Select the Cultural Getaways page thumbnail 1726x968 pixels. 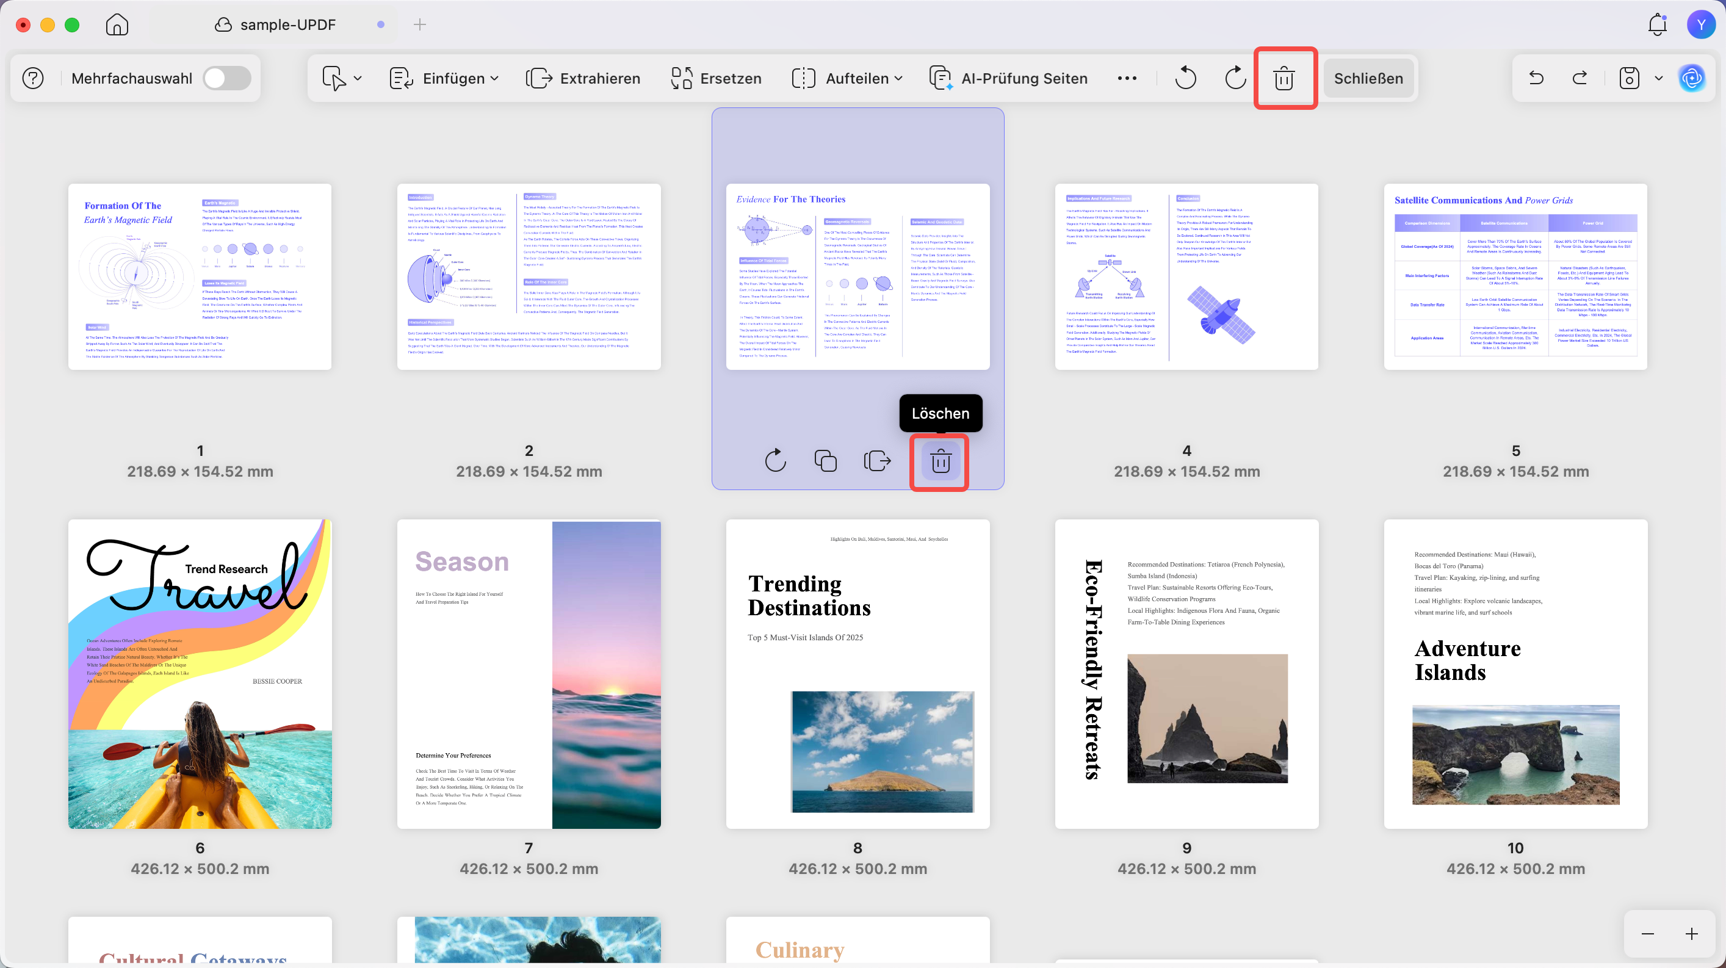[x=200, y=940]
